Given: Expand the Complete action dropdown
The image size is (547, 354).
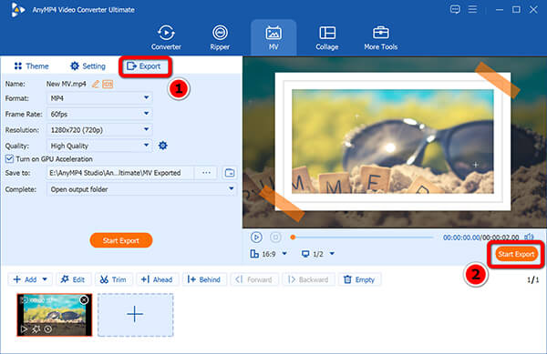Looking at the screenshot, I should point(141,189).
